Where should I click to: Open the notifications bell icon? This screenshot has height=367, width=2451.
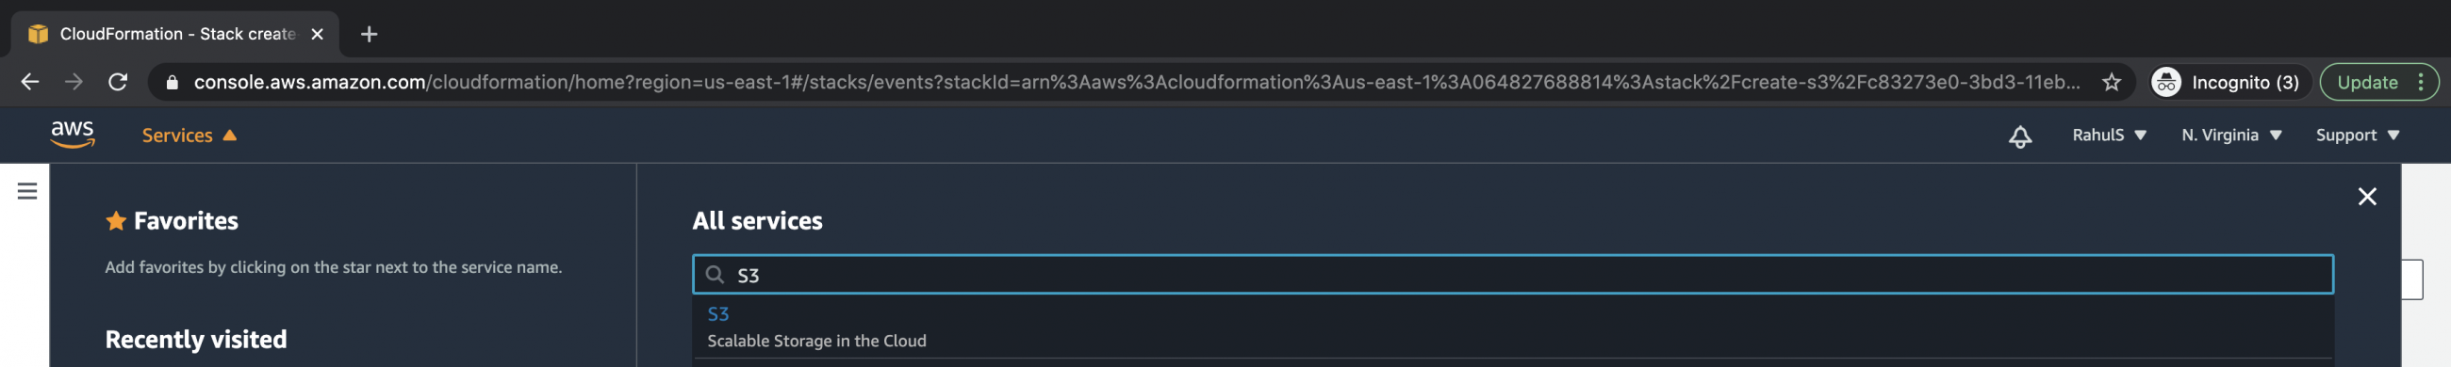pos(2019,136)
